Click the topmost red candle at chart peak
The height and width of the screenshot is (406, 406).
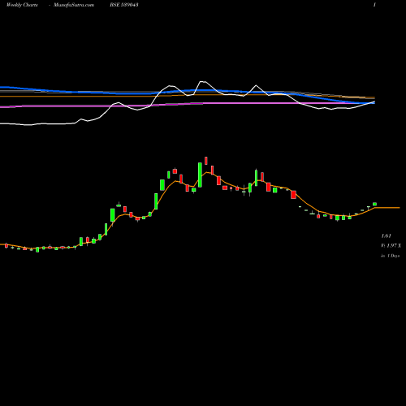(206, 161)
